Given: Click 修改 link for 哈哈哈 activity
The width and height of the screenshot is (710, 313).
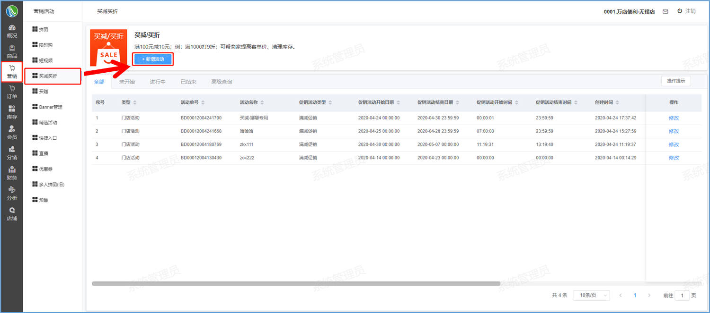Looking at the screenshot, I should click(x=674, y=131).
